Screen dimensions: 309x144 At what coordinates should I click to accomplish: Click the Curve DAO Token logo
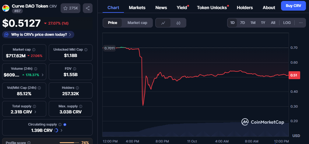coord(6,8)
